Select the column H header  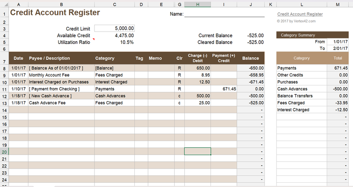197,4
